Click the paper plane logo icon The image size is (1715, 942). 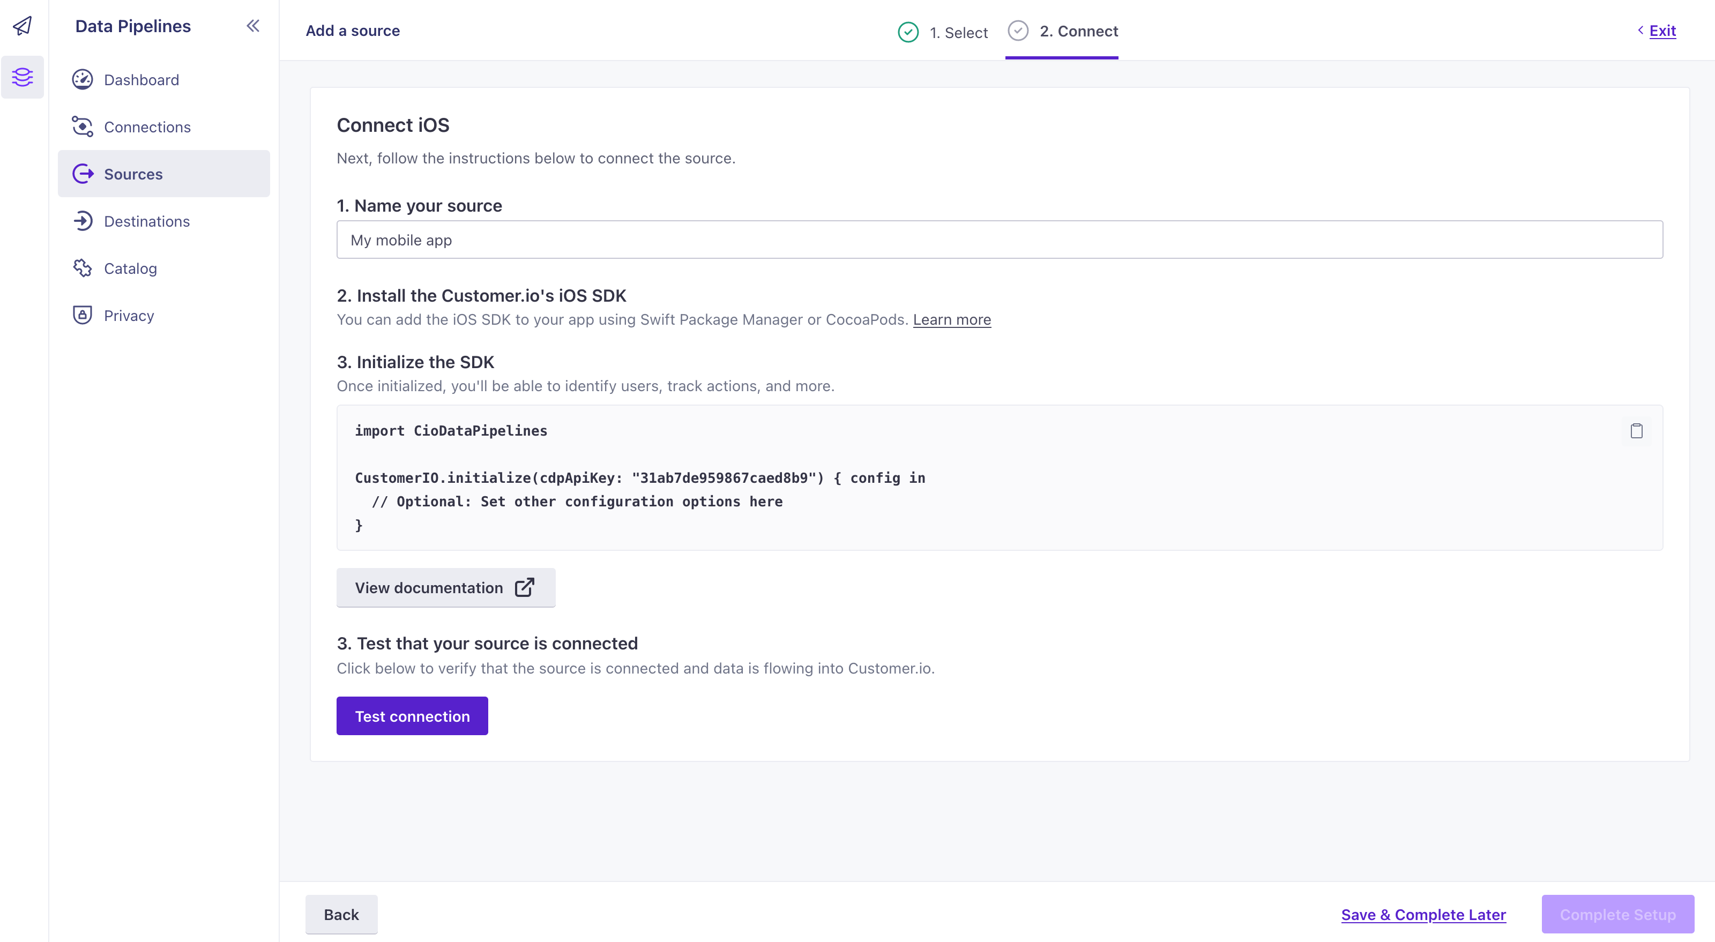click(x=23, y=26)
